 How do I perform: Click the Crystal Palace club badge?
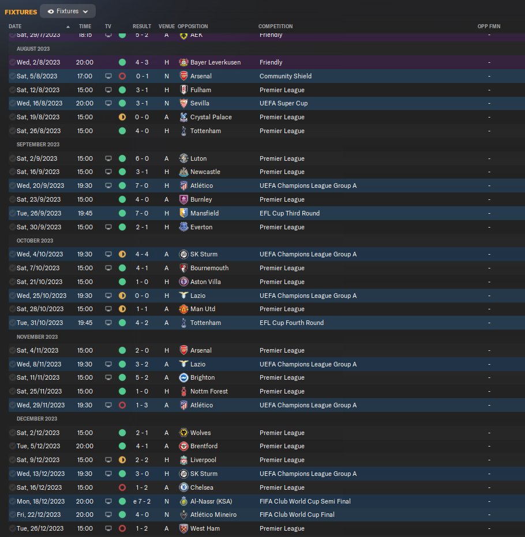184,117
